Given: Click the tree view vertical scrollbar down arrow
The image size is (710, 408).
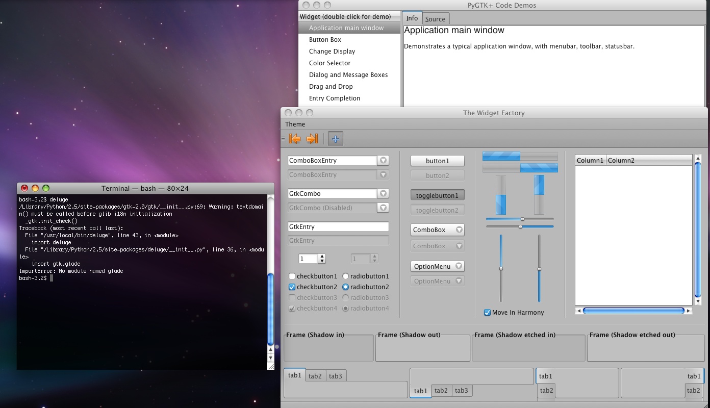Looking at the screenshot, I should coord(698,301).
